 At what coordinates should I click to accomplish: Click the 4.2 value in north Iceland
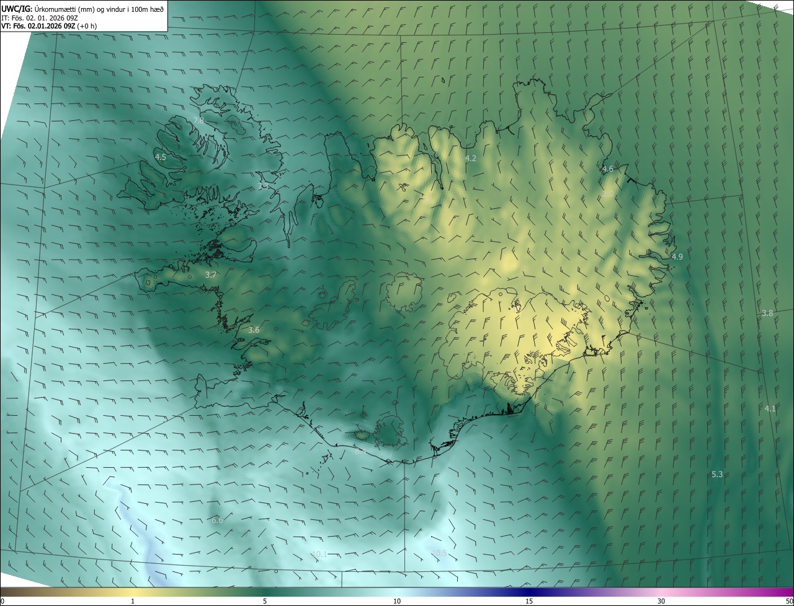pyautogui.click(x=471, y=159)
